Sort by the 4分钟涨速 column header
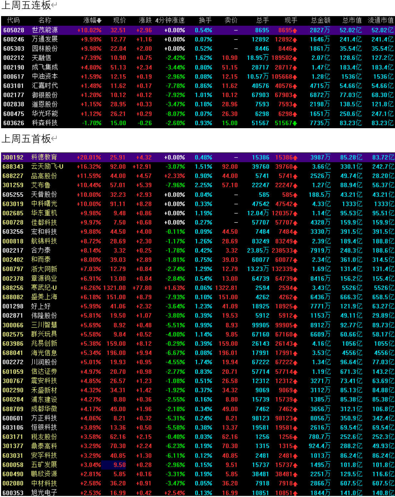 tap(170, 20)
